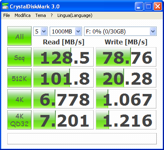Click the empty comment field at the bottom
This screenshot has width=164, height=150.
point(82,139)
